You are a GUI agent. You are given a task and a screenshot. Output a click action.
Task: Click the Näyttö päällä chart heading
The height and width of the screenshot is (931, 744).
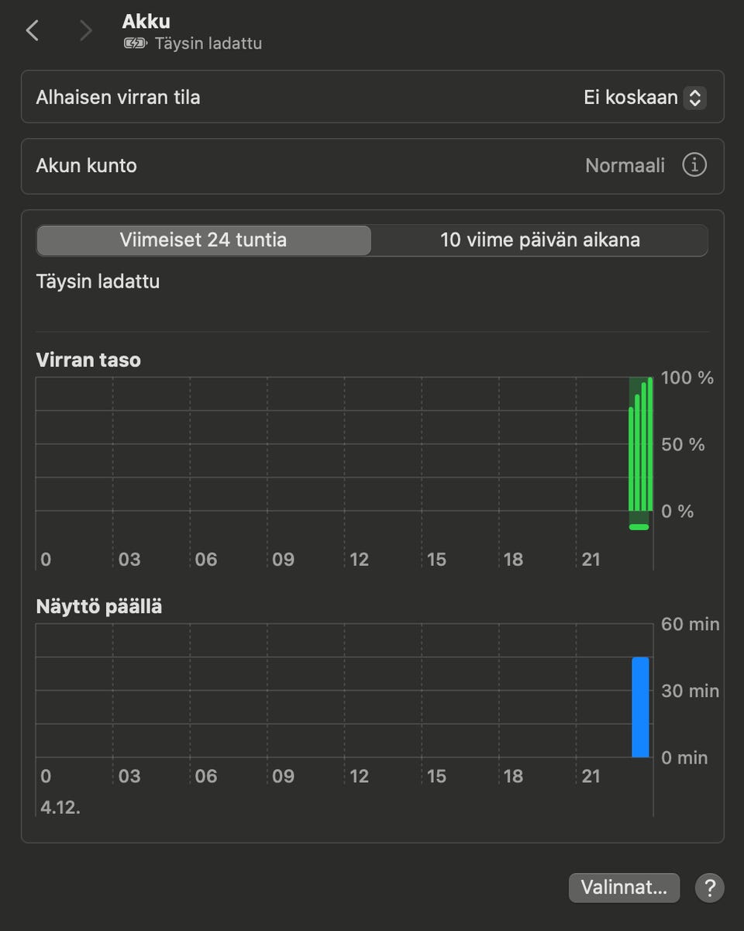pyautogui.click(x=99, y=606)
